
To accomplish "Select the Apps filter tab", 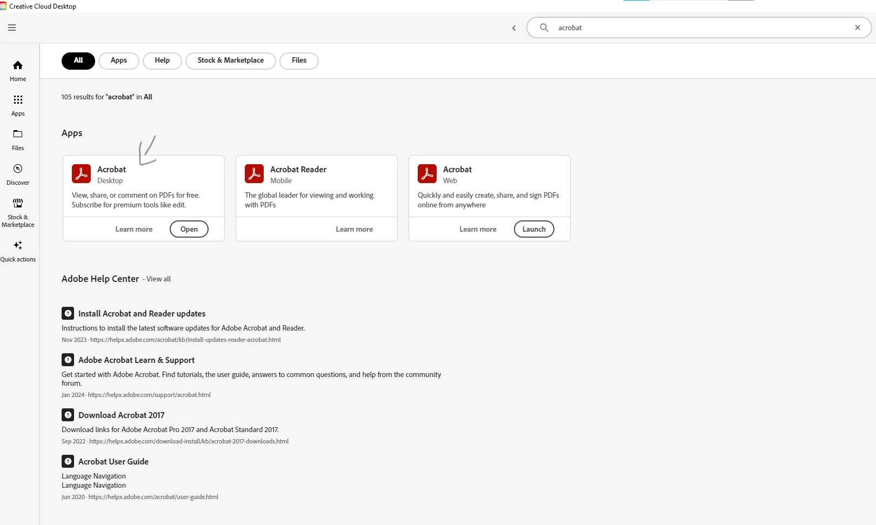I will (x=119, y=60).
